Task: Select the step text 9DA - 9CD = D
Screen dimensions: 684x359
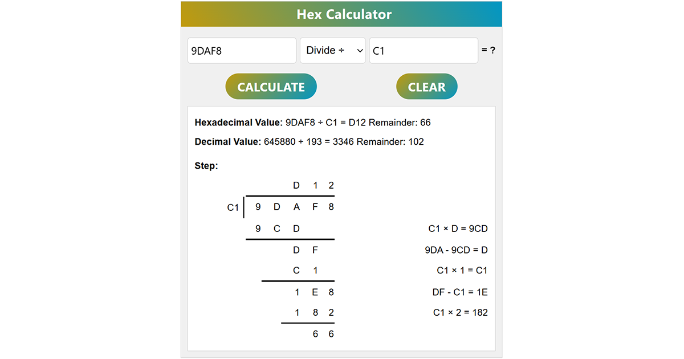Action: (x=456, y=250)
